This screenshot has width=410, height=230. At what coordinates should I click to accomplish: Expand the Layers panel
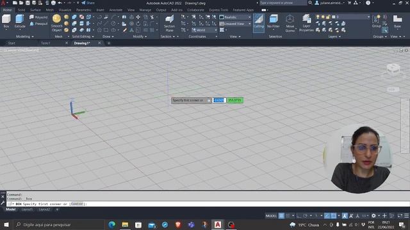pos(334,36)
